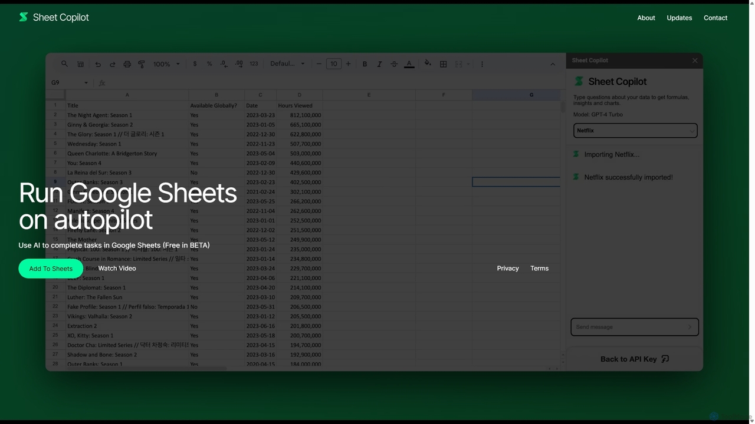Click the Available Globally? header cell

[x=216, y=105]
